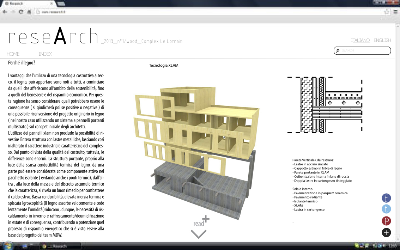Bookmark page with star icon
Viewport: 400px width, 250px height.
pyautogui.click(x=387, y=12)
